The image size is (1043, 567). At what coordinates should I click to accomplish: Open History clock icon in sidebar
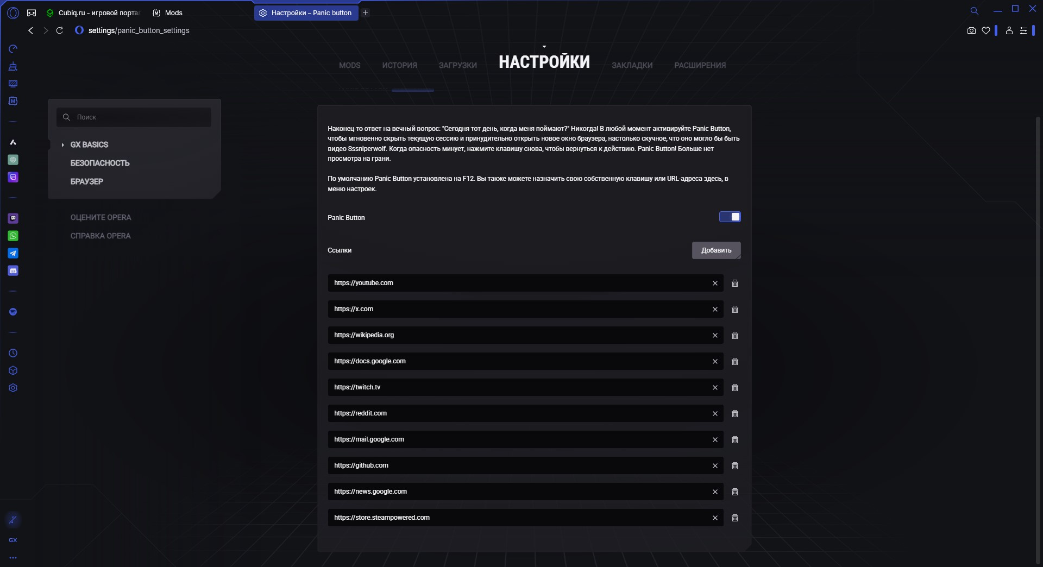click(x=13, y=353)
